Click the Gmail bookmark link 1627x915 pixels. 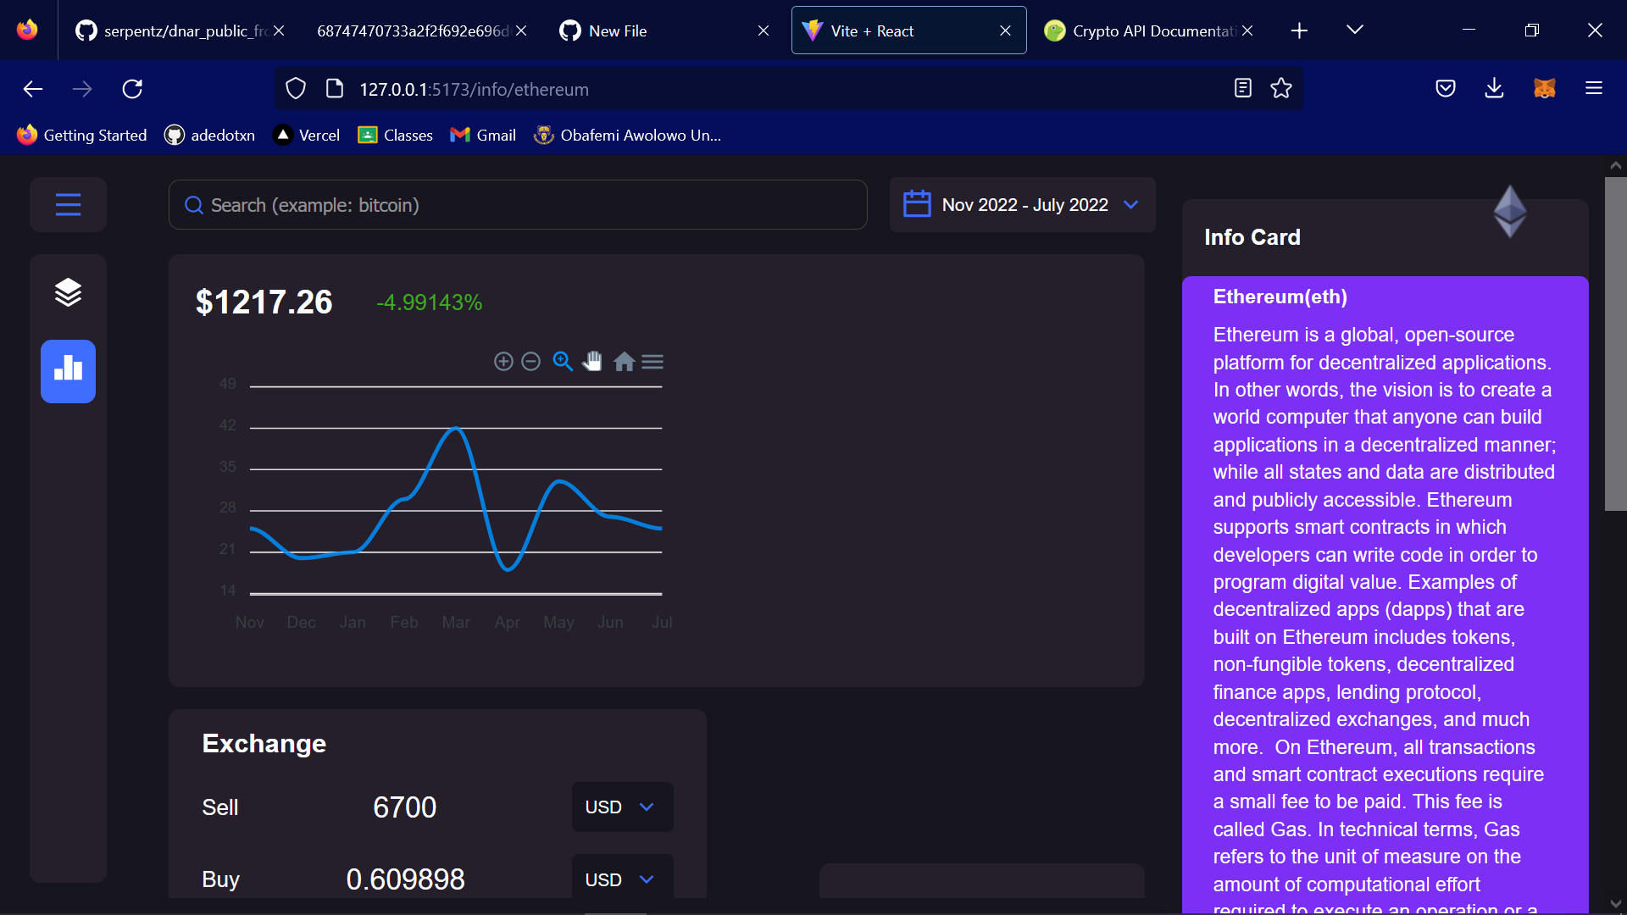pyautogui.click(x=483, y=135)
